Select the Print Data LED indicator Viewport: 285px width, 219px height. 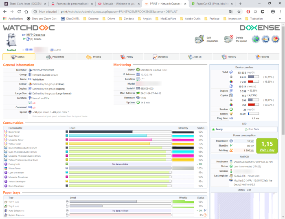pyautogui.click(x=247, y=129)
